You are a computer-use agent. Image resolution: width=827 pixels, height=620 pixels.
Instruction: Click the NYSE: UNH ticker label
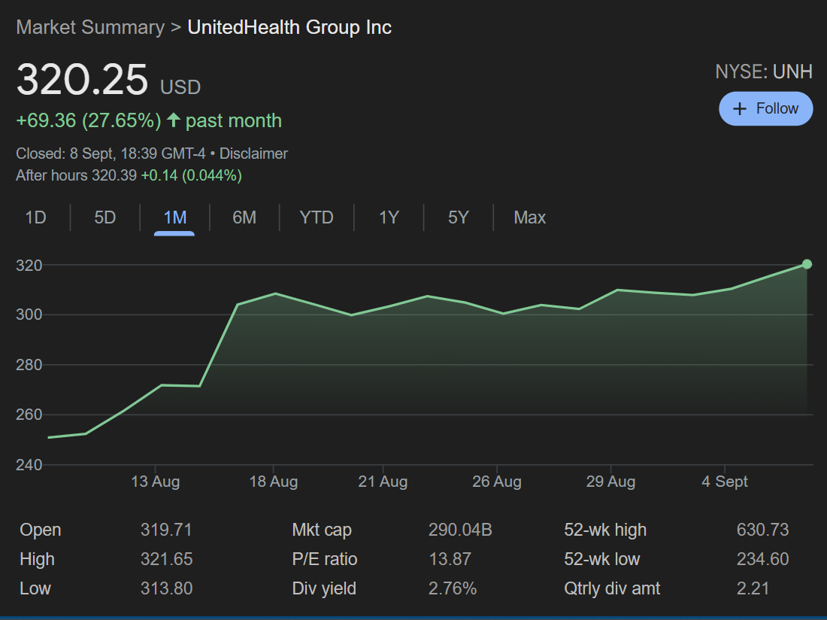(764, 71)
